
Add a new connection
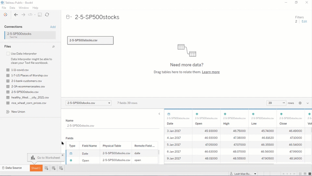(53, 27)
